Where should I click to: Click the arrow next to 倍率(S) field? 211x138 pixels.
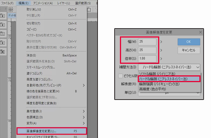pyautogui.click(x=161, y=59)
